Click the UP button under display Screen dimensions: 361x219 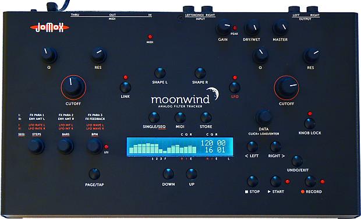tap(192, 174)
